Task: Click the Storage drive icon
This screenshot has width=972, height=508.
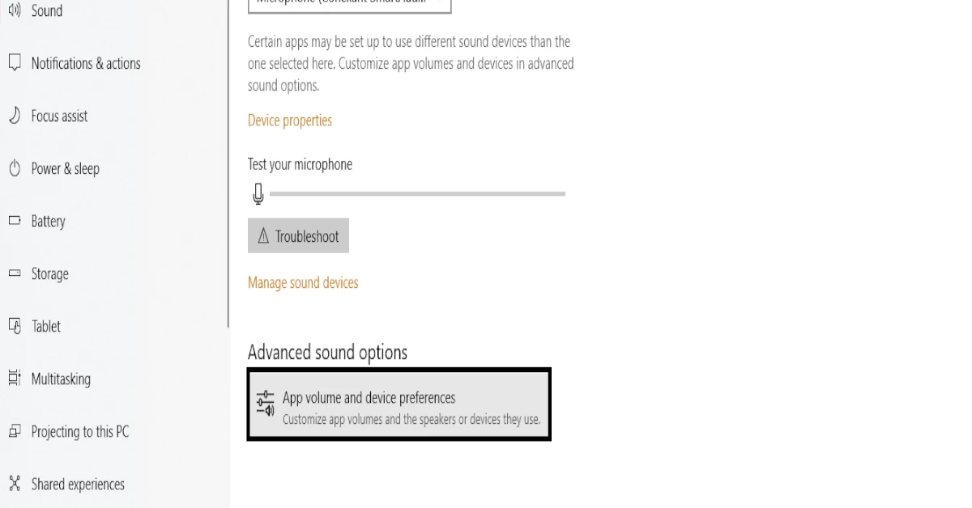Action: tap(14, 273)
